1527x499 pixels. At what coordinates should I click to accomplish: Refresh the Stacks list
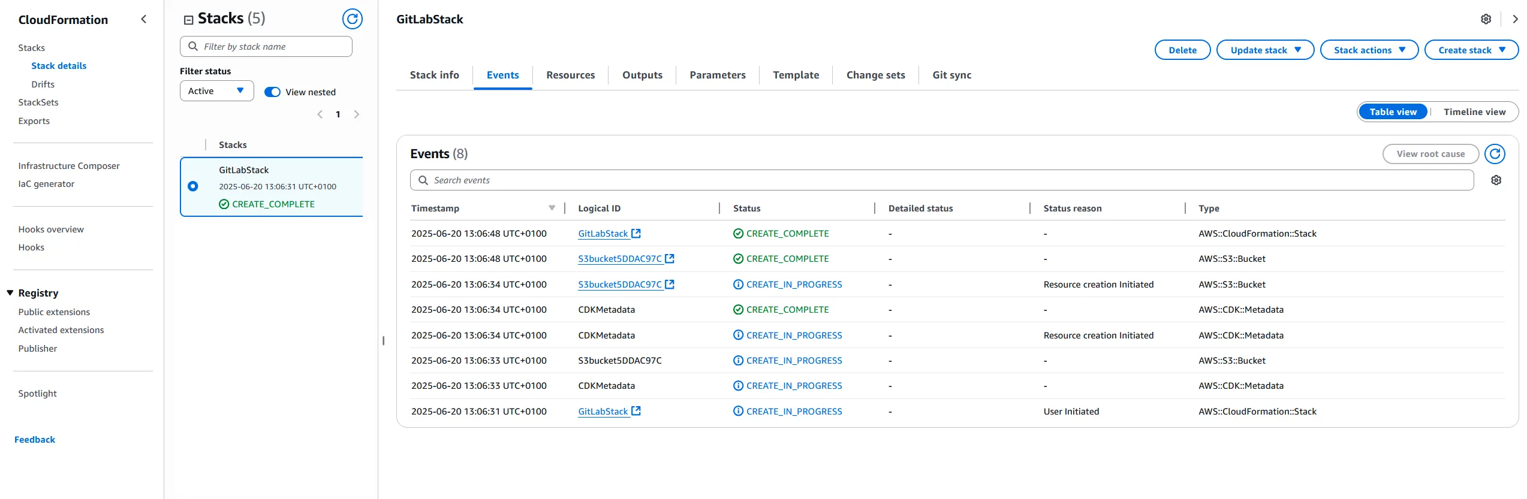click(352, 19)
